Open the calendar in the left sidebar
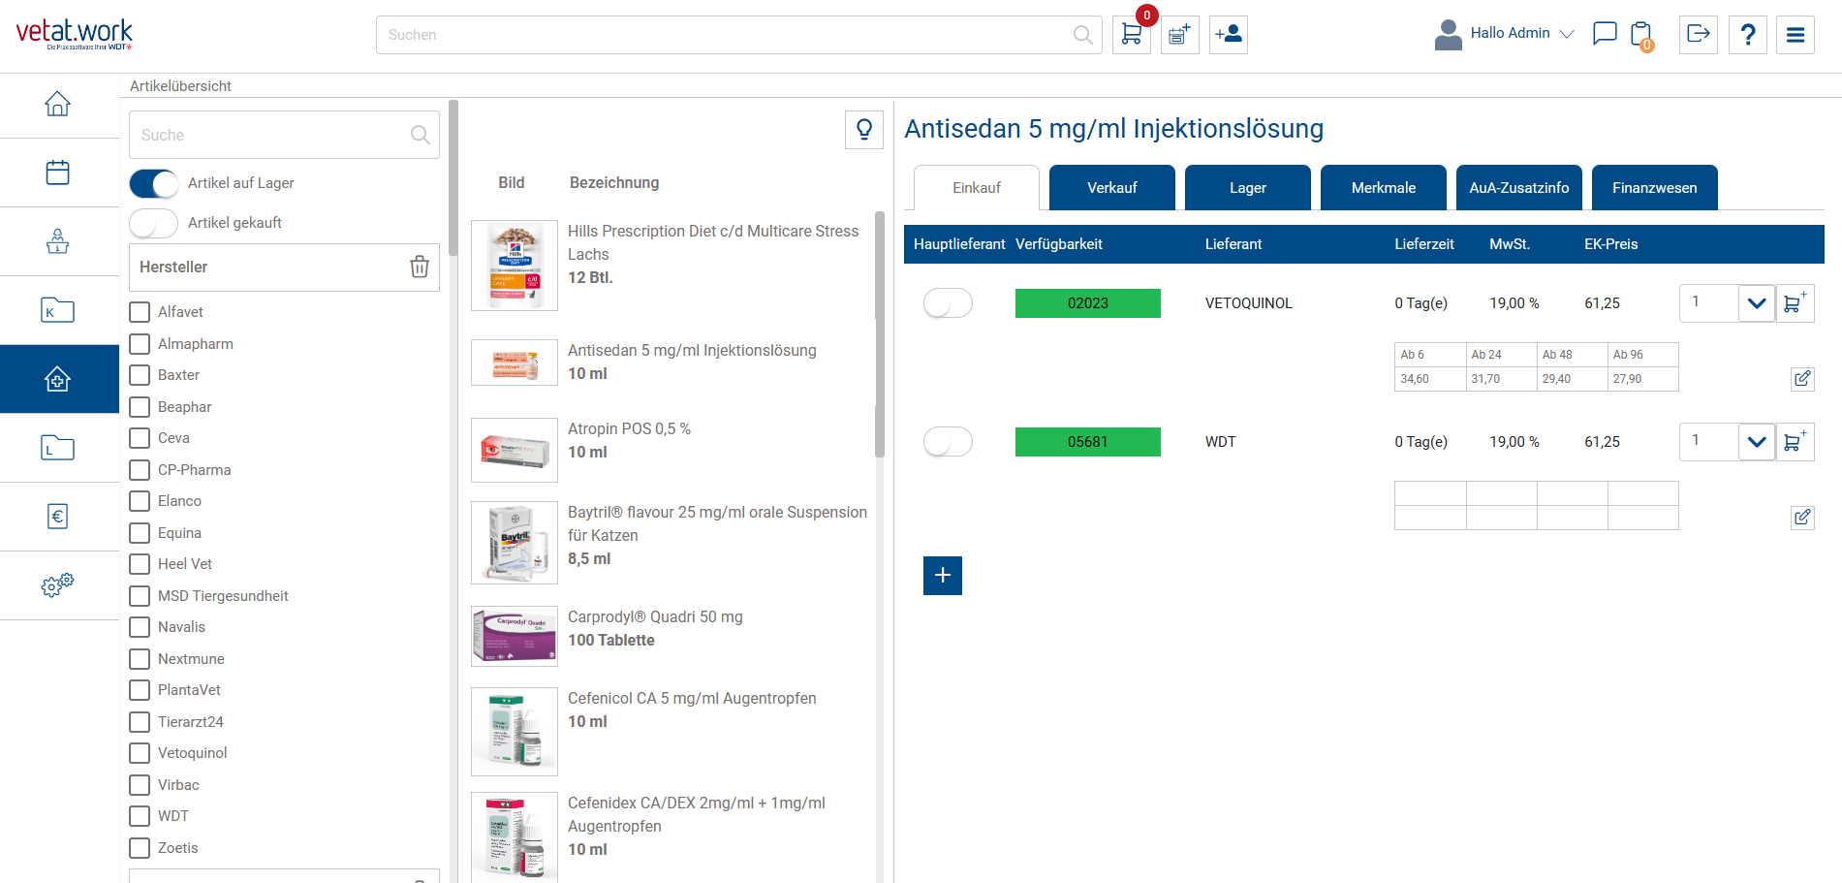Viewport: 1842px width, 883px height. pyautogui.click(x=58, y=173)
